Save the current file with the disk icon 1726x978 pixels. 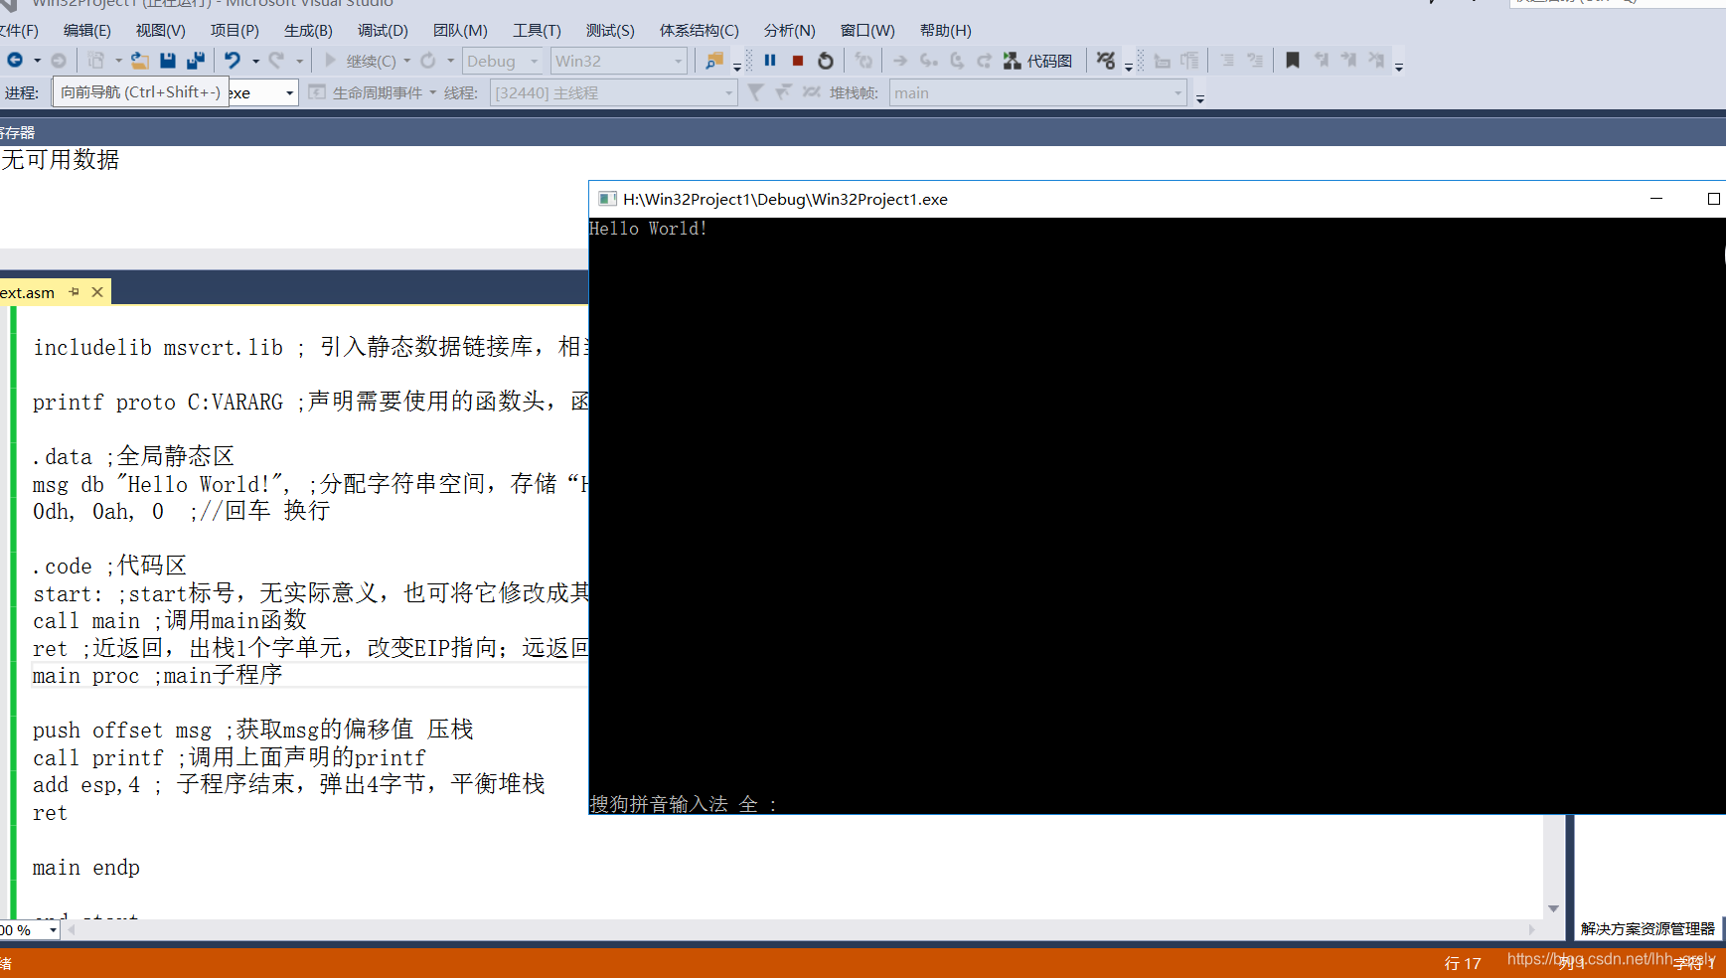(168, 61)
